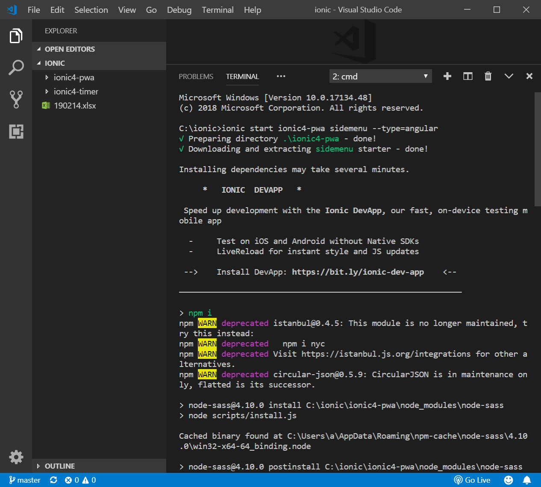
Task: Open the terminal selector dropdown '2: cmd'
Action: coord(380,76)
